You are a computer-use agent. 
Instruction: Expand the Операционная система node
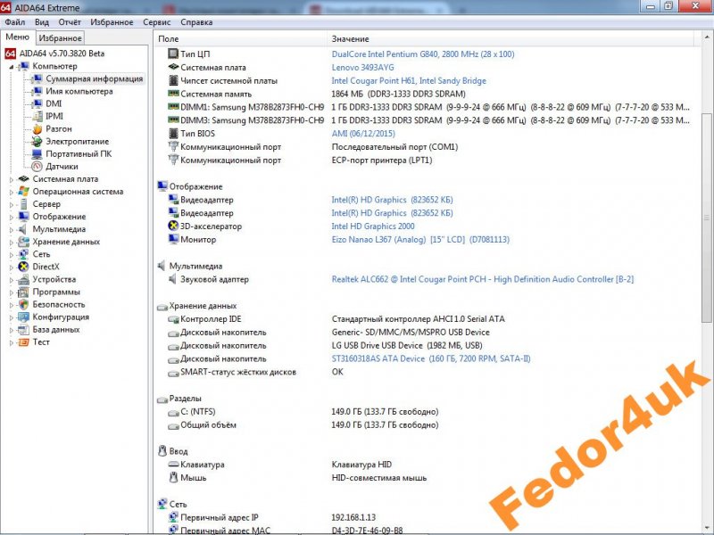pos(12,192)
